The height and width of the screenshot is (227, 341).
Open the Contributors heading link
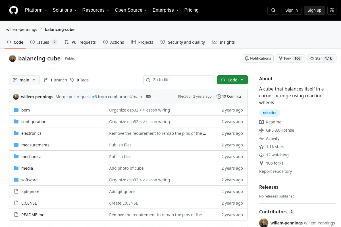(x=276, y=212)
